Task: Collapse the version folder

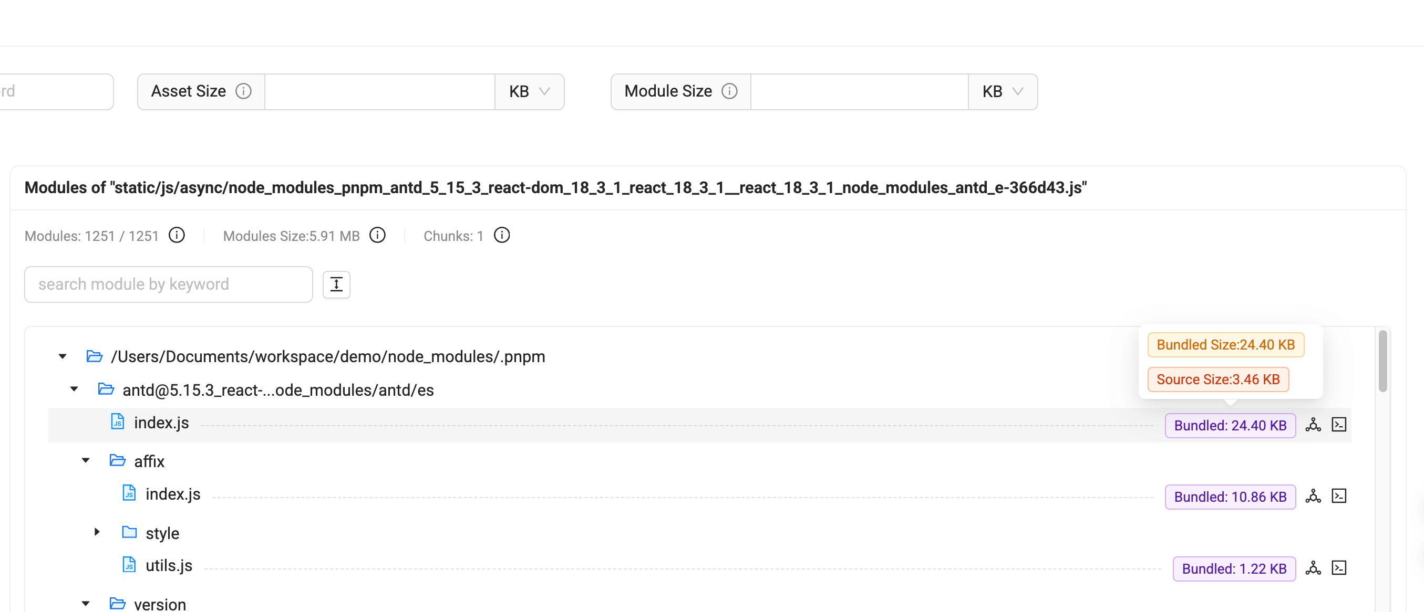Action: [x=86, y=604]
